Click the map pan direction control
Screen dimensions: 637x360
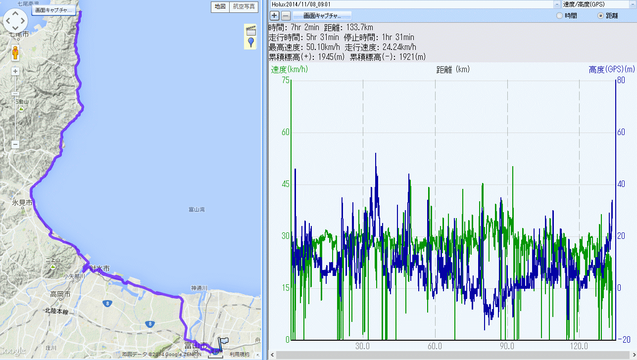(x=15, y=20)
